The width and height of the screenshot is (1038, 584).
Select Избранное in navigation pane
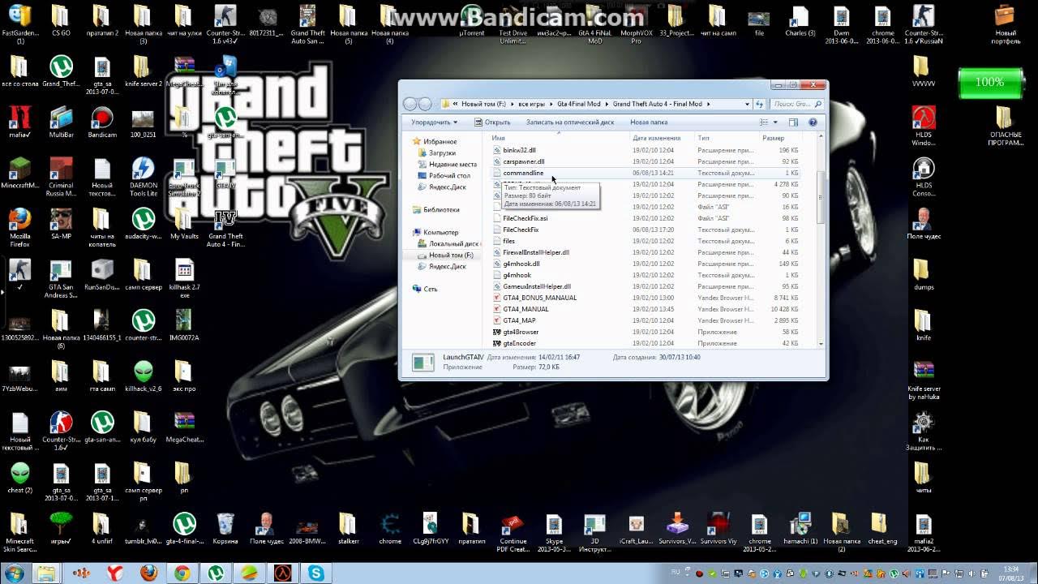440,141
